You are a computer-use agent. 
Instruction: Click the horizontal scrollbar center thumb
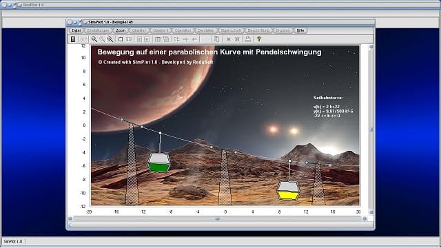tap(217, 218)
